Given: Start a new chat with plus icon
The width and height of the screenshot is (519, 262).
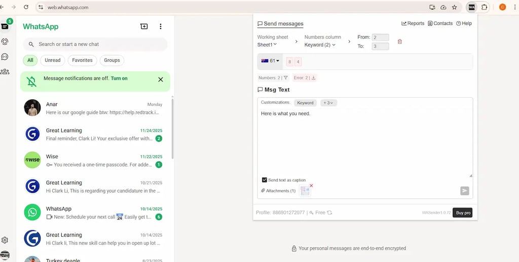Looking at the screenshot, I should click(x=144, y=26).
